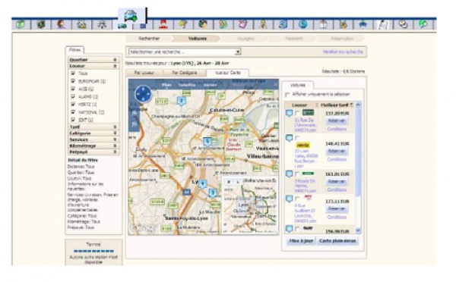Click the red person icon in the toolbar
This screenshot has width=456, height=282.
(x=163, y=24)
